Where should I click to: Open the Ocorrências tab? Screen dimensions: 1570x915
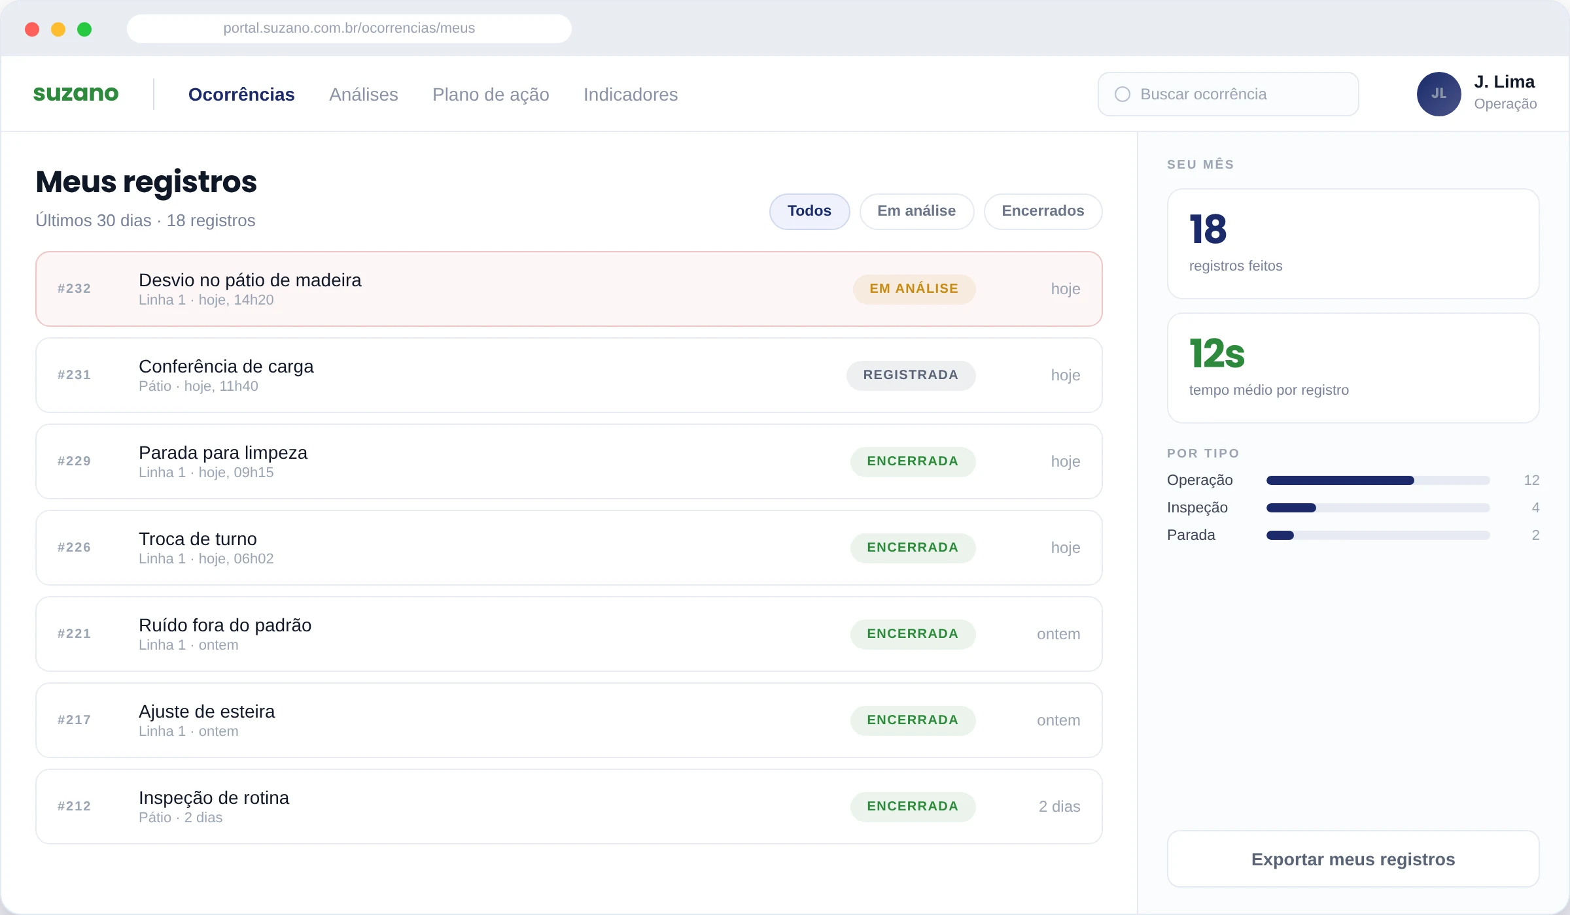241,94
